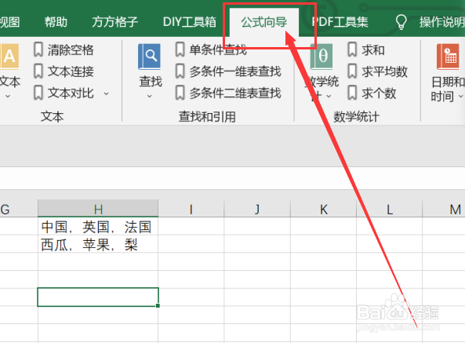Expand the 文本 button dropdown arrow
This screenshot has width=465, height=343.
coord(8,96)
